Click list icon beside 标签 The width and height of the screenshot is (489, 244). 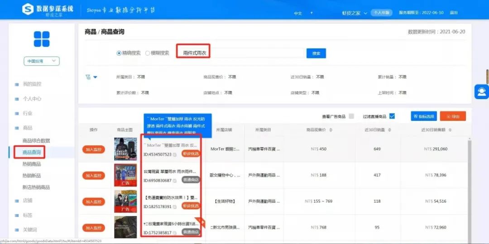point(17,215)
